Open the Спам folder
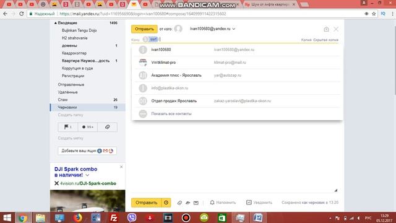396x223 pixels. [x=62, y=100]
